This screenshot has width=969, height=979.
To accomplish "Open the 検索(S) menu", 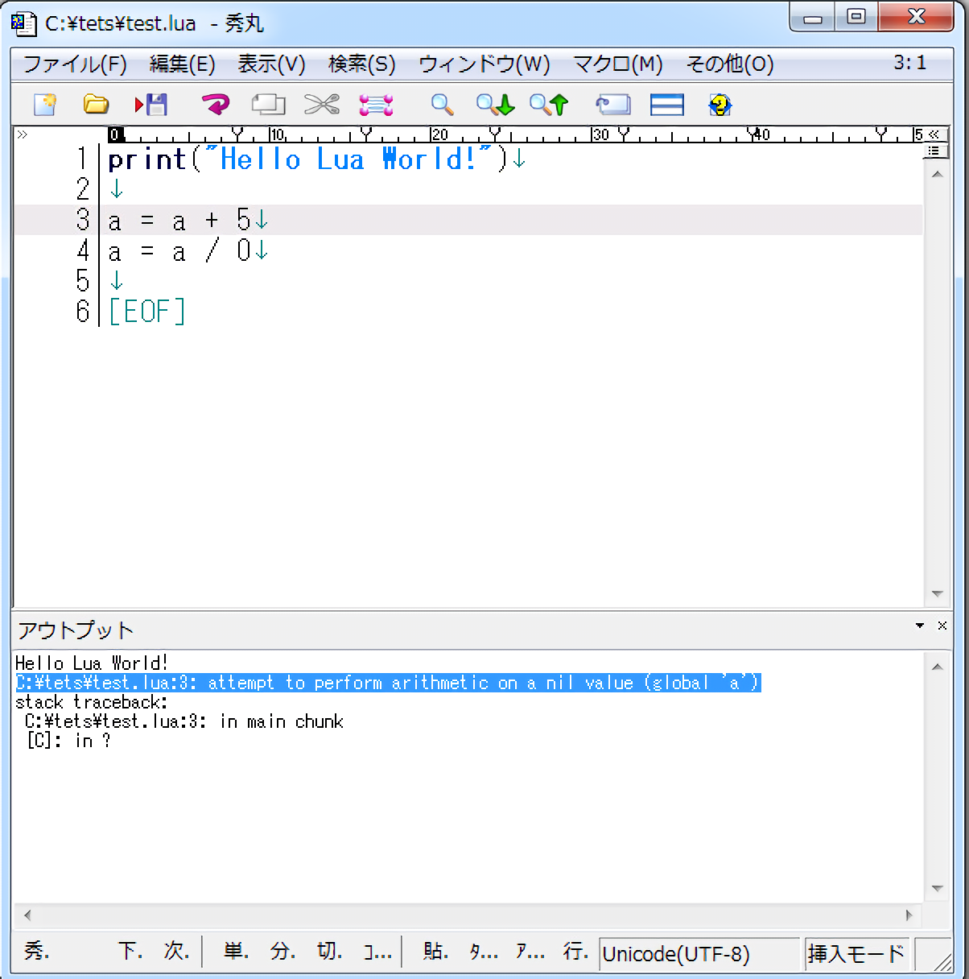I will pyautogui.click(x=361, y=64).
